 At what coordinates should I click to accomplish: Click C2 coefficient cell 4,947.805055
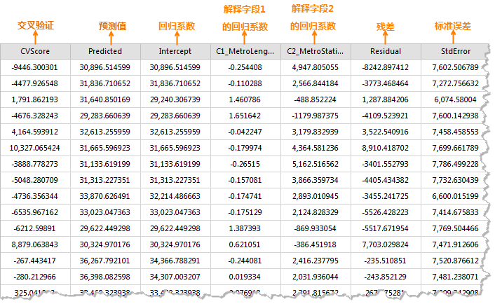[315, 67]
